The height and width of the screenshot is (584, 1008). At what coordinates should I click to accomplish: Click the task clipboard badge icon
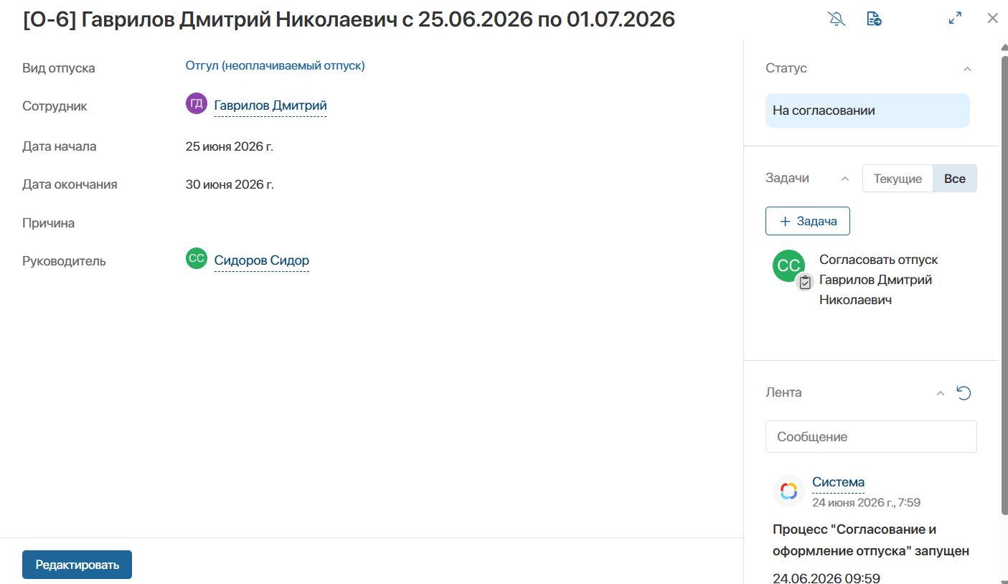pos(805,283)
